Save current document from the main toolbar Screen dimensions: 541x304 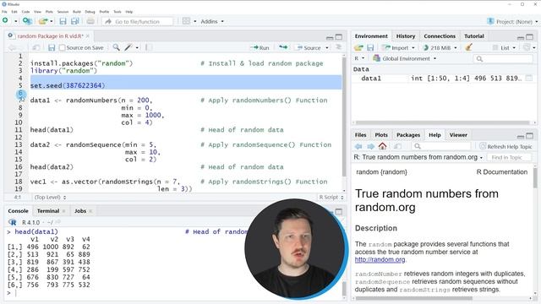pos(63,21)
